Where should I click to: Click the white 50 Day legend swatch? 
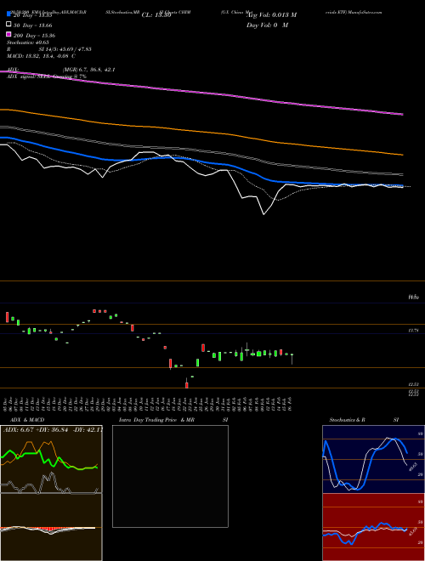(8, 25)
